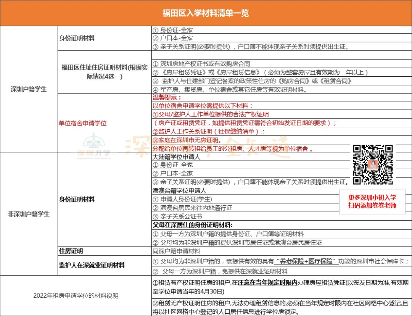Click （房产证或租赁凭证...初始发证日期的要求） line
This screenshot has height=316, width=412.
click(x=282, y=123)
